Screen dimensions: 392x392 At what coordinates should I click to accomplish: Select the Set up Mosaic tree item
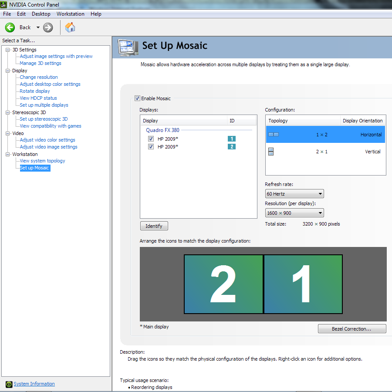35,168
